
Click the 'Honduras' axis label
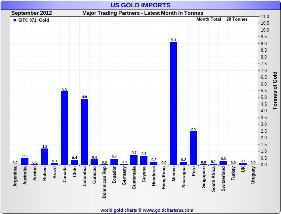[x=154, y=176]
